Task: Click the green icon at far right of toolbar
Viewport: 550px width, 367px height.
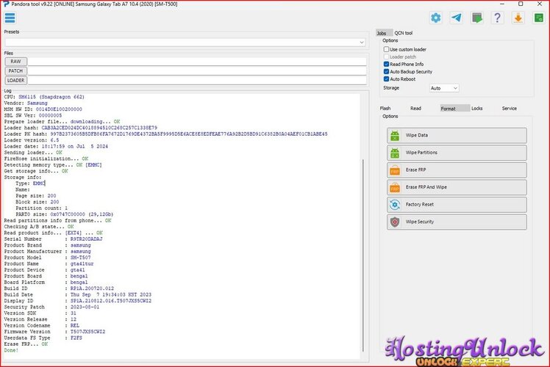Action: coord(538,18)
